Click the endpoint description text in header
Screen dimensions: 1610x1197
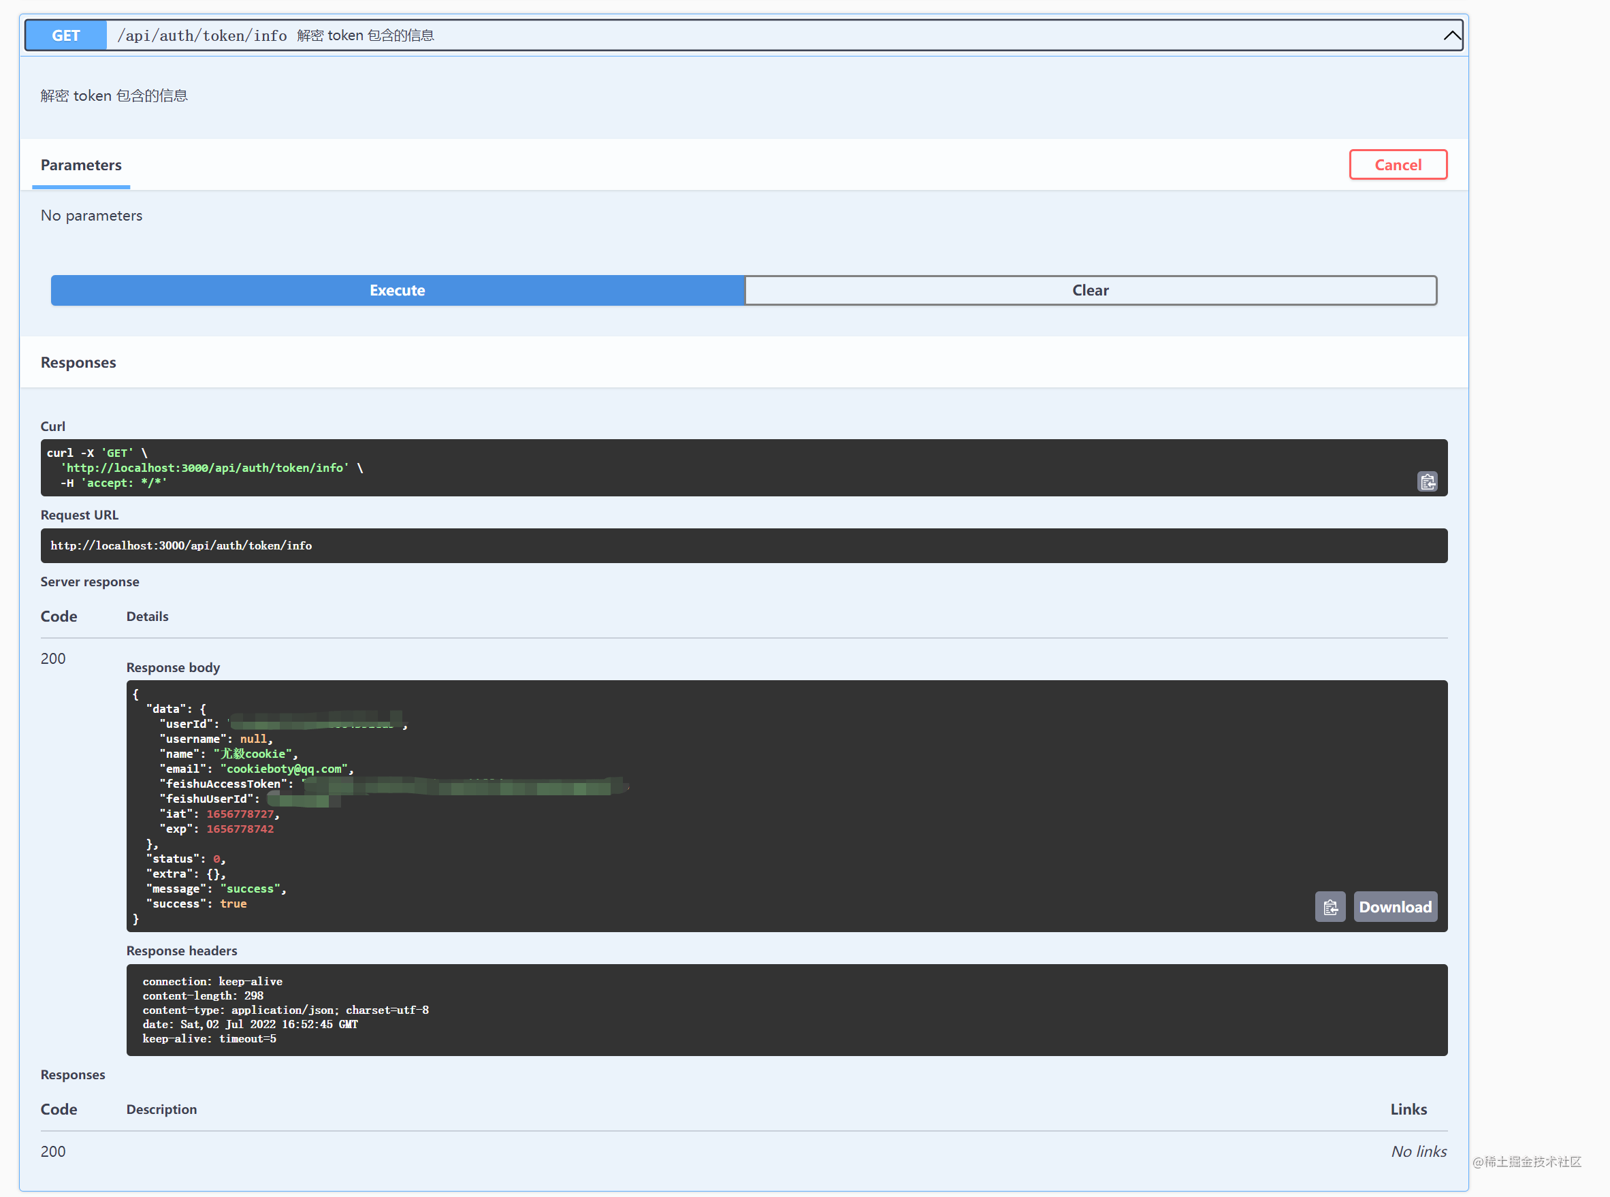[x=365, y=35]
